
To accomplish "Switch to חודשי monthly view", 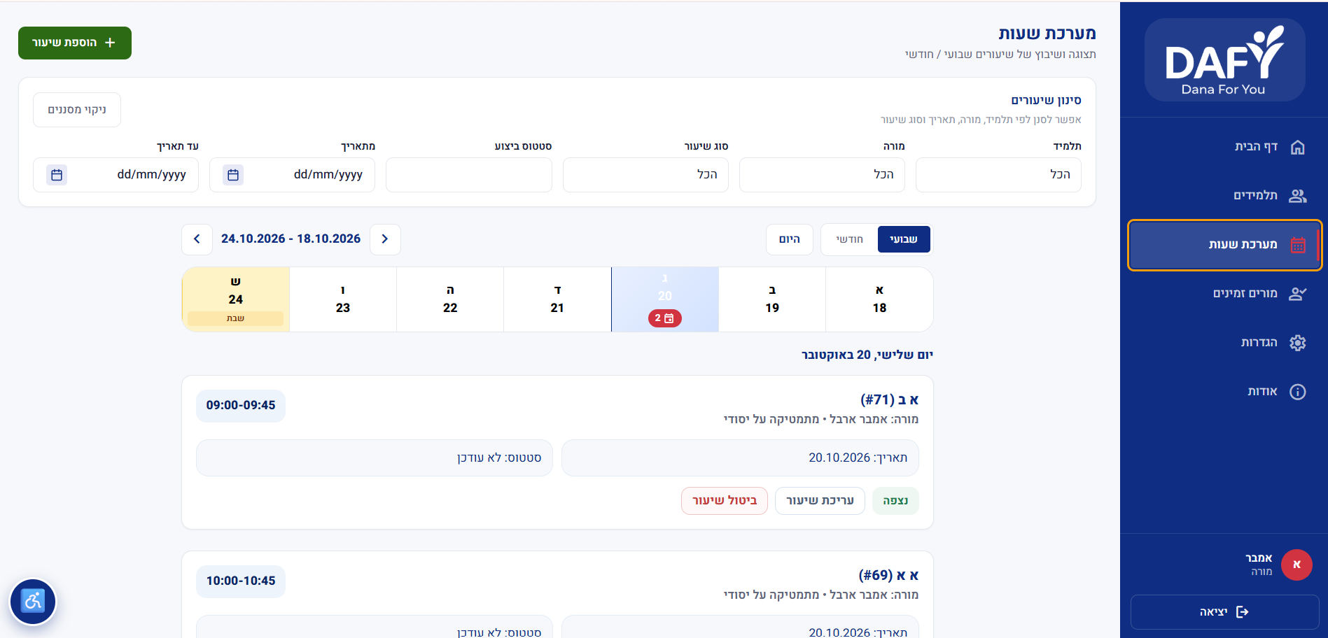I will [x=849, y=239].
